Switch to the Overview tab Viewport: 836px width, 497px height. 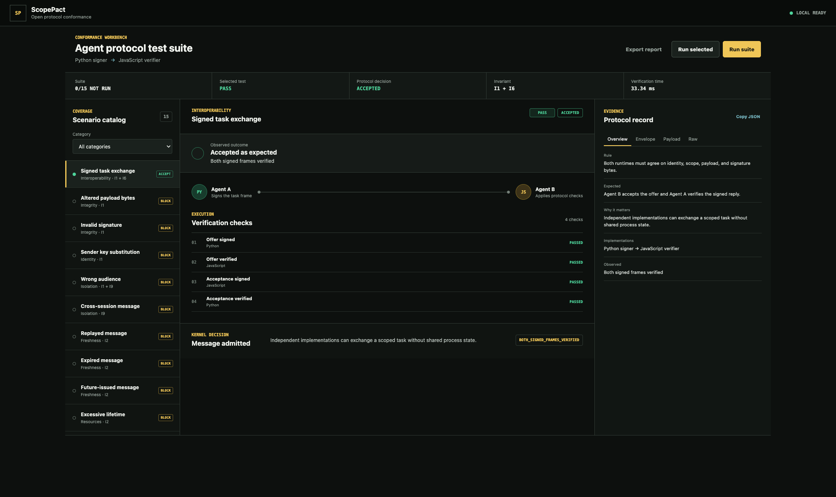point(617,139)
